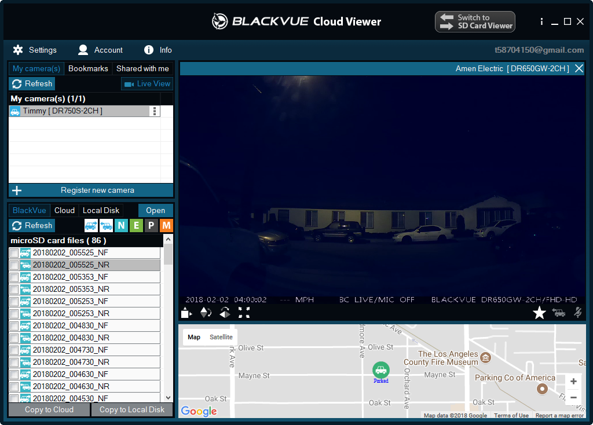Switch to the BlackVue files tab
This screenshot has width=593, height=425.
point(29,210)
